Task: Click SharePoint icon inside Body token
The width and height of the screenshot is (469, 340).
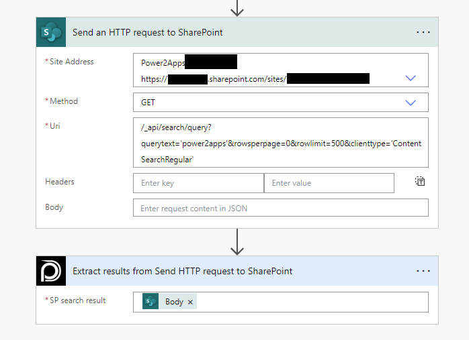Action: click(151, 302)
